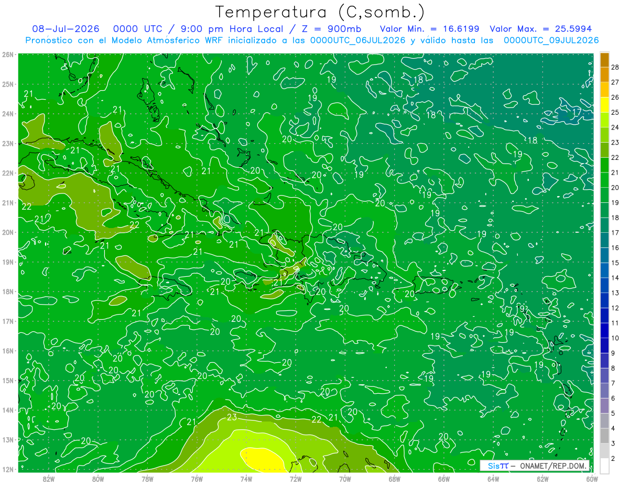The image size is (629, 486).
Task: Click the '25N' latitude axis label
Action: coord(9,84)
